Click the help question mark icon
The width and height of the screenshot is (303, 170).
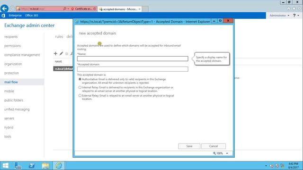click(x=294, y=16)
